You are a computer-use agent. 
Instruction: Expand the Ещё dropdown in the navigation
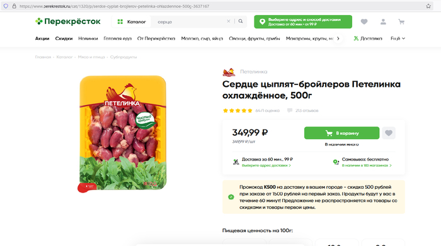tap(398, 38)
